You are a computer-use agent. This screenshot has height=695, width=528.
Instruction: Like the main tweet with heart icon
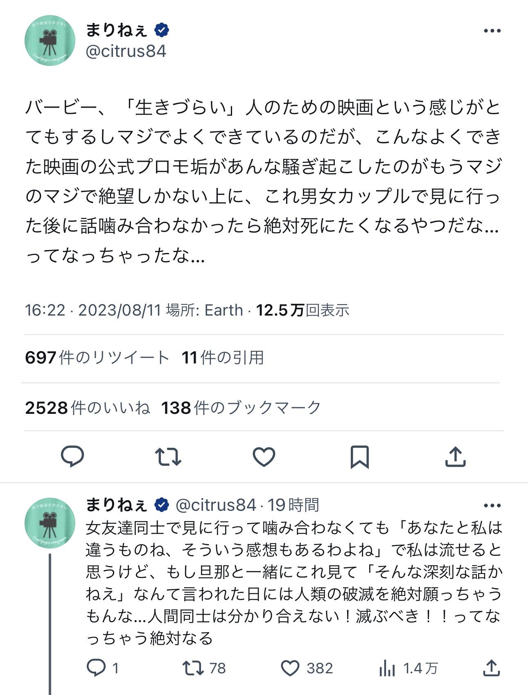tap(264, 456)
